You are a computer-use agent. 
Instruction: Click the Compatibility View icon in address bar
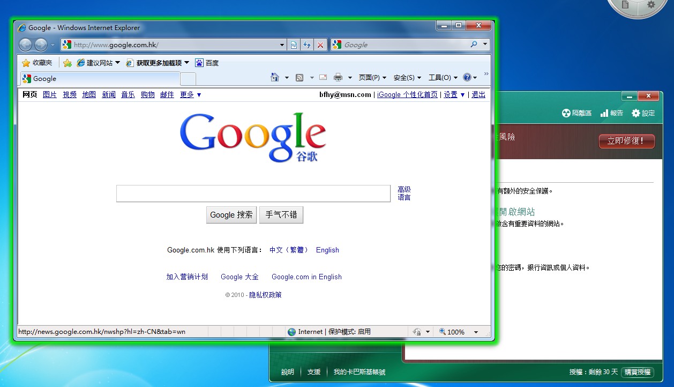click(x=294, y=45)
